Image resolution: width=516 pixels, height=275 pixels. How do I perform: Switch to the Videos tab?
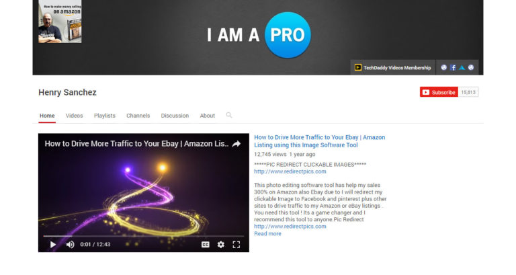coord(74,116)
